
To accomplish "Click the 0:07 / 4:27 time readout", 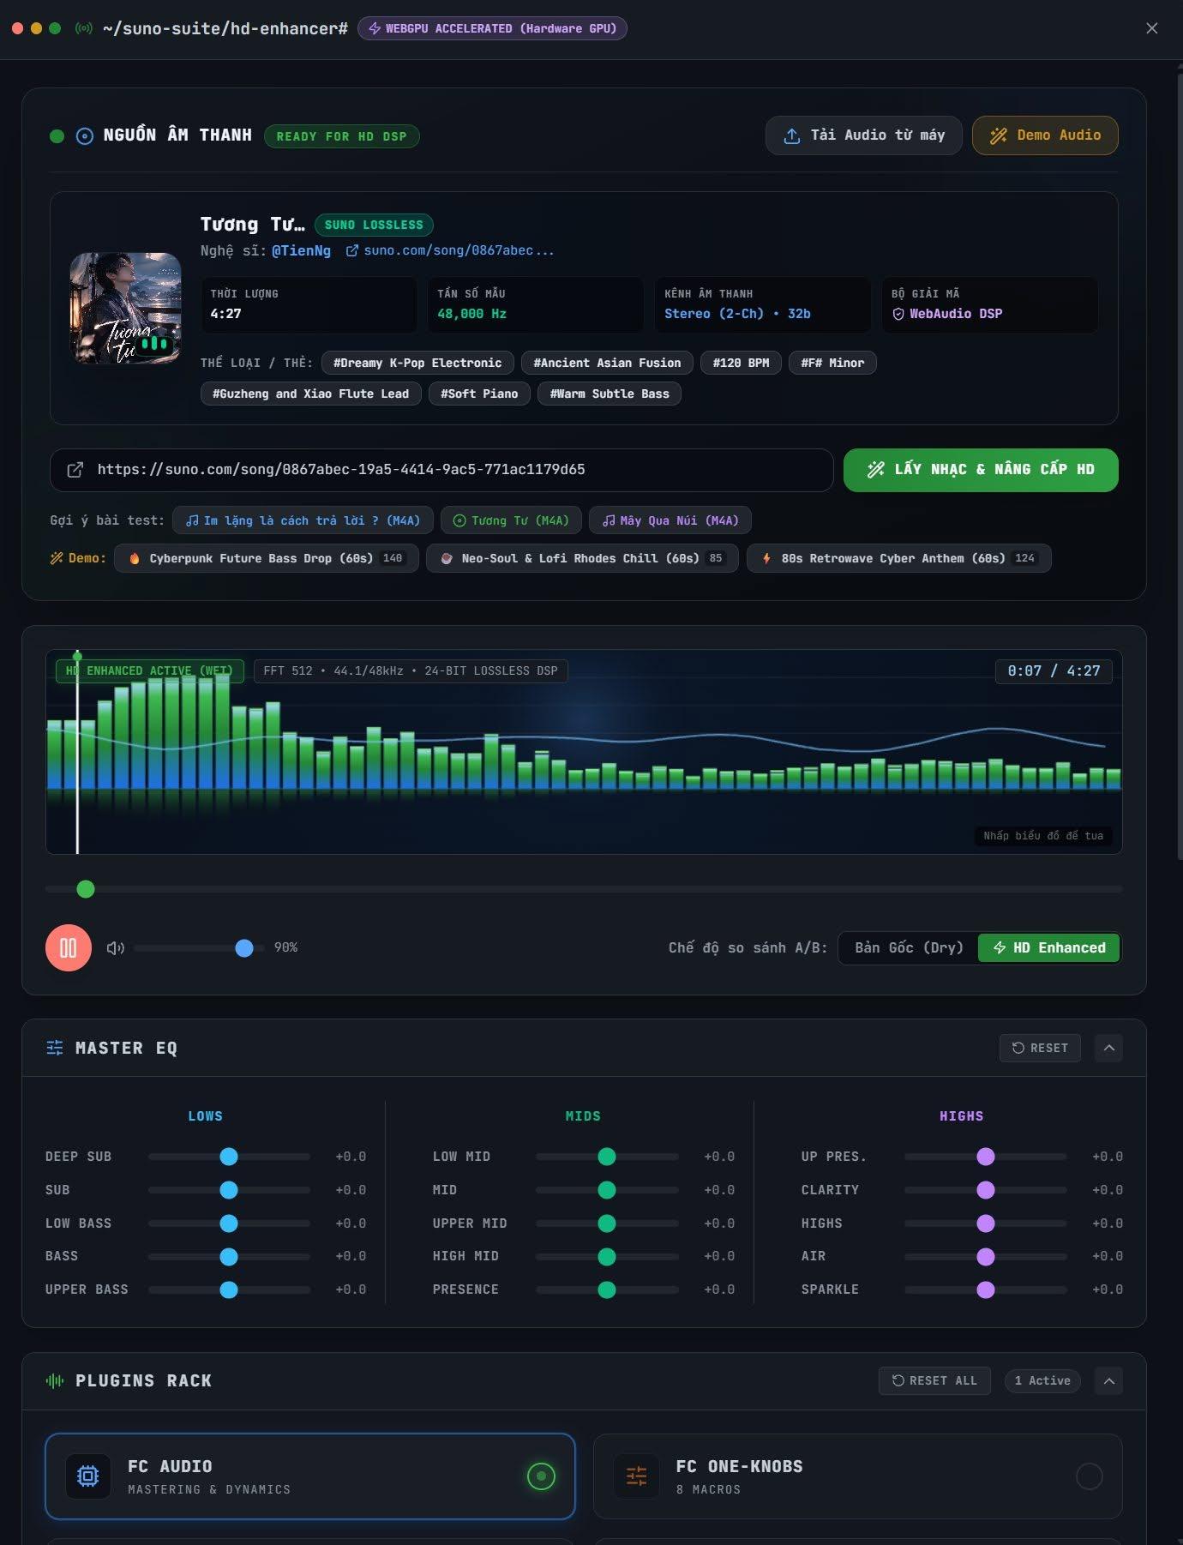I will tap(1054, 670).
